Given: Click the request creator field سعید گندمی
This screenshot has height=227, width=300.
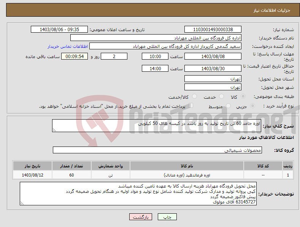Looking at the screenshot, I should (x=165, y=46).
